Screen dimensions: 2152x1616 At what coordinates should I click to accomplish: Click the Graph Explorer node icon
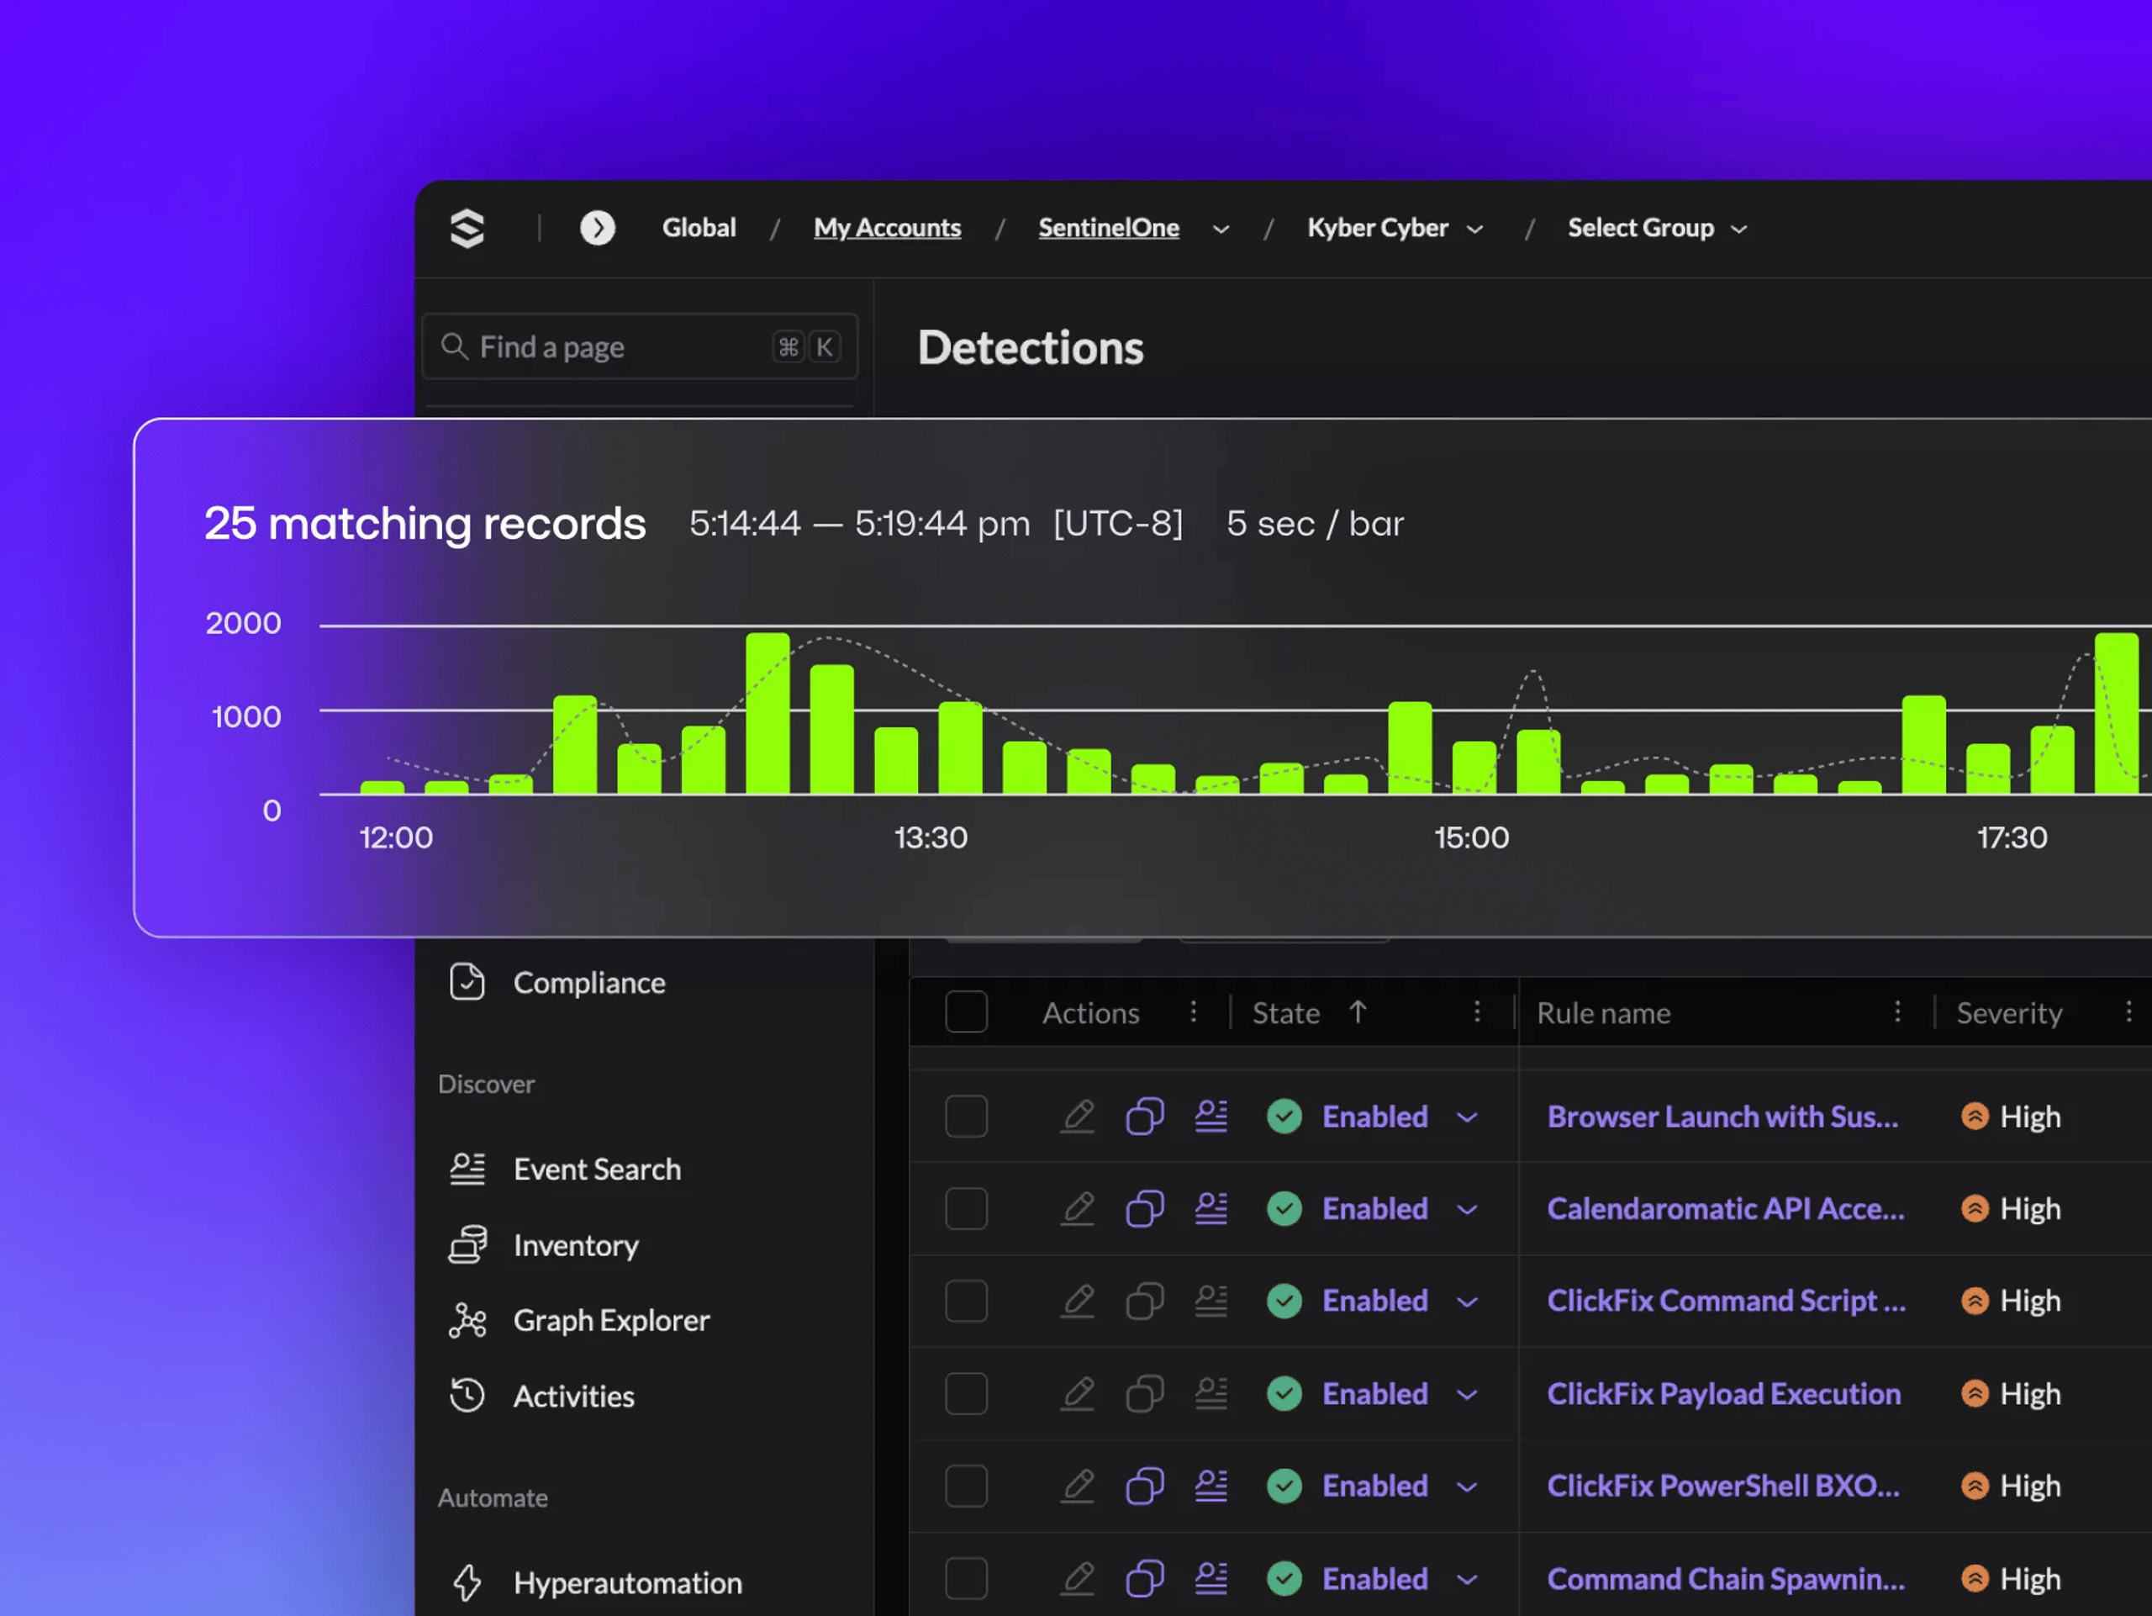pyautogui.click(x=467, y=1320)
